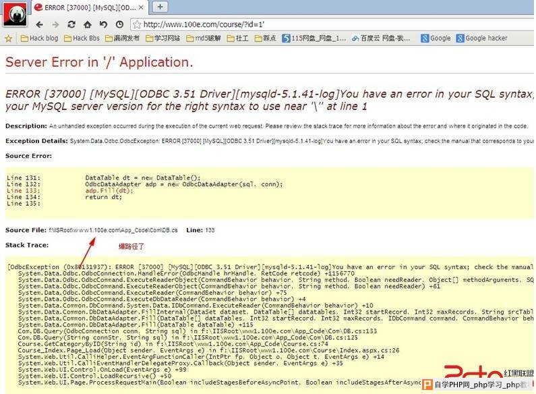Click the Source Error label

point(29,156)
